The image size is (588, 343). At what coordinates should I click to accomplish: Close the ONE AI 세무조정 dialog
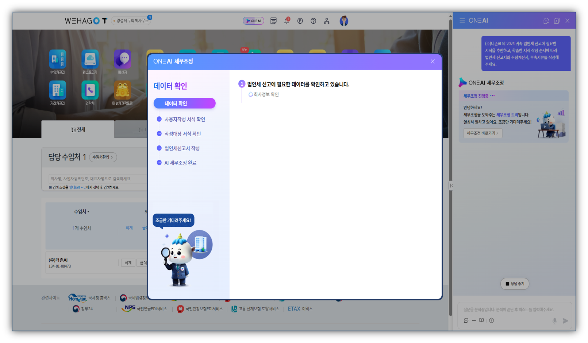pyautogui.click(x=433, y=61)
